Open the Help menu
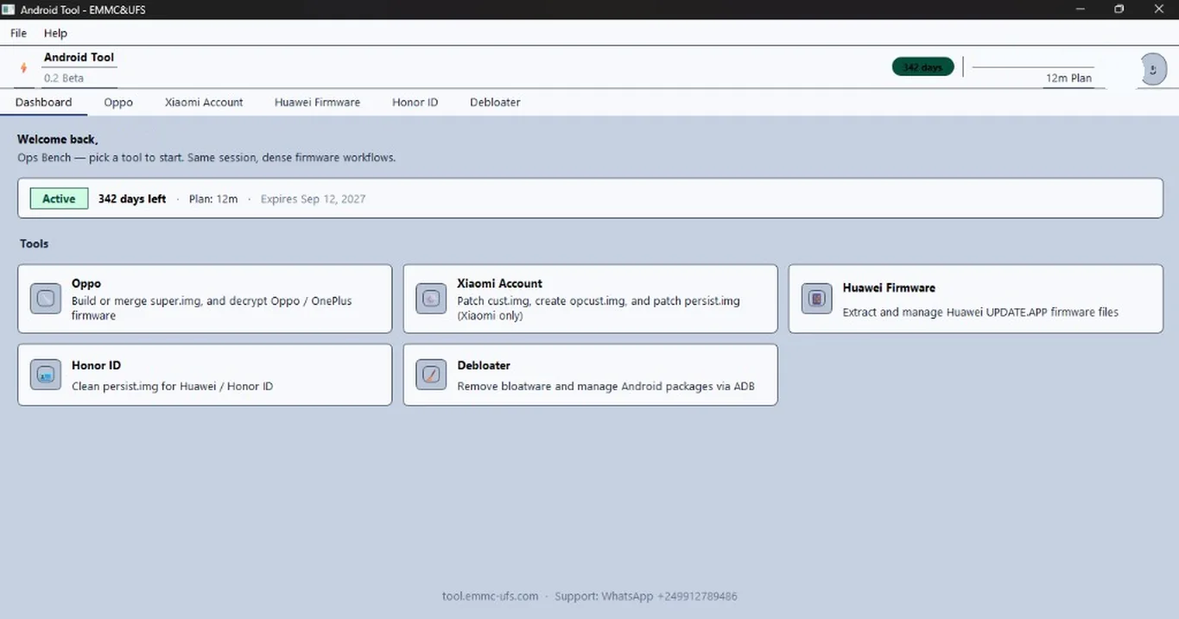 [x=55, y=33]
